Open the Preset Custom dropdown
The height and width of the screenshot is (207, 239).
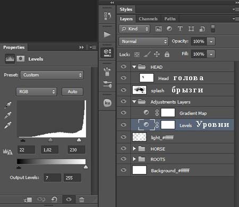coord(52,75)
